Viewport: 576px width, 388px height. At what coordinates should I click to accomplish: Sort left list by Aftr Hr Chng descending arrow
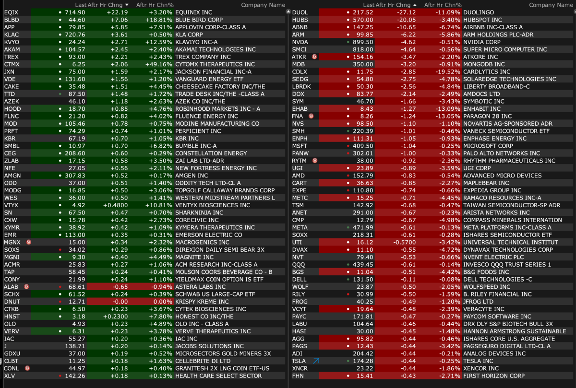pyautogui.click(x=127, y=5)
